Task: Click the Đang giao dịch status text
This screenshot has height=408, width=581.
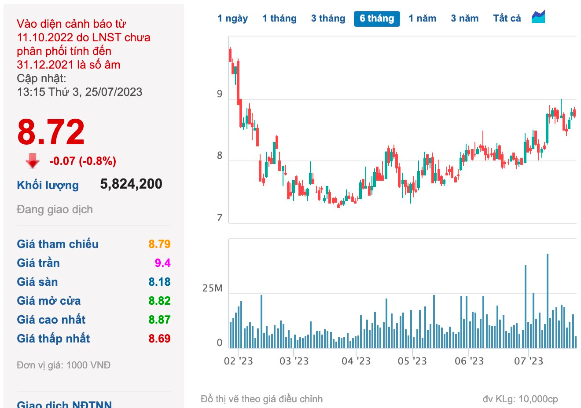Action: coord(55,209)
